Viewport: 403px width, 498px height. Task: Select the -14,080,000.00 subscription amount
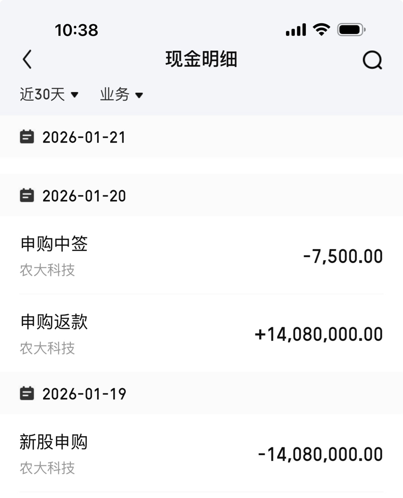(x=320, y=454)
